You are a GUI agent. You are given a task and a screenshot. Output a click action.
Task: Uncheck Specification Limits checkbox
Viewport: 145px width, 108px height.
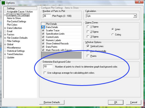coord(43,34)
